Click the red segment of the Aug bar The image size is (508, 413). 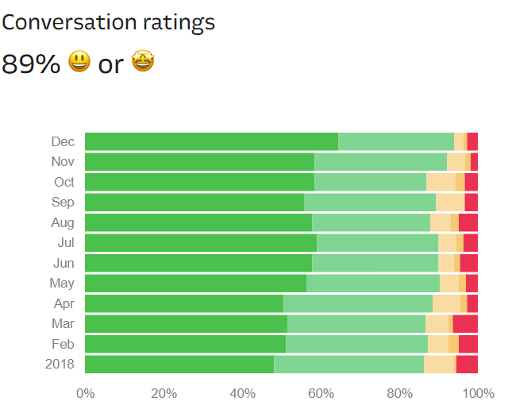coord(468,222)
